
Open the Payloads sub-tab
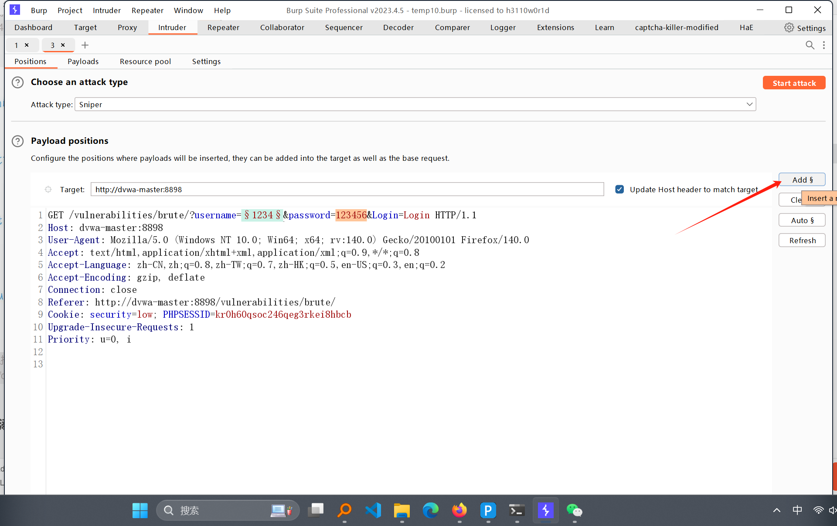[x=83, y=61]
